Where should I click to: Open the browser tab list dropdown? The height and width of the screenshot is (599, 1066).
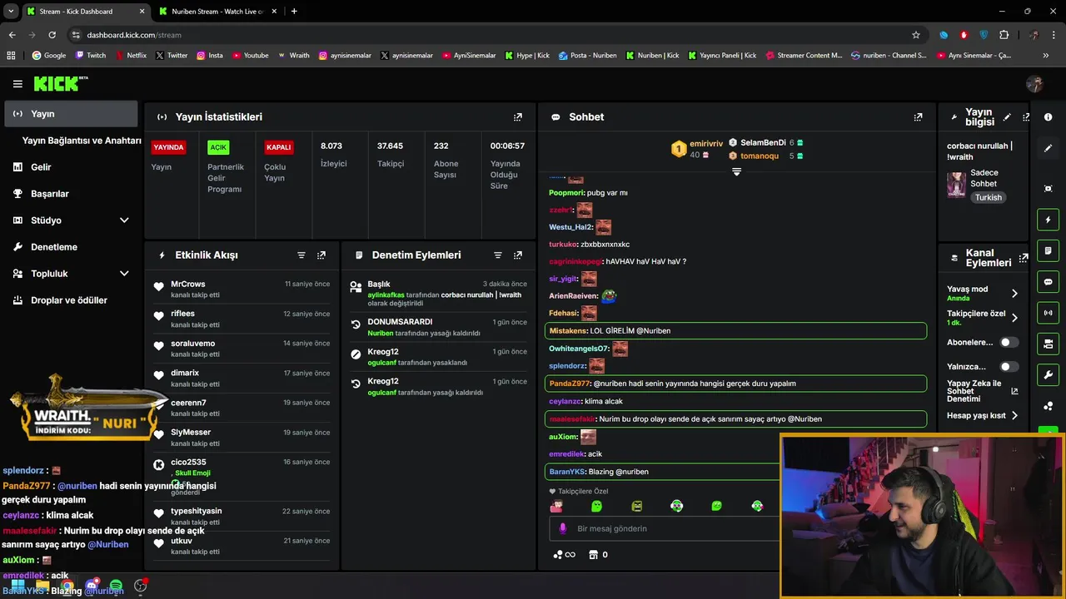tap(11, 12)
